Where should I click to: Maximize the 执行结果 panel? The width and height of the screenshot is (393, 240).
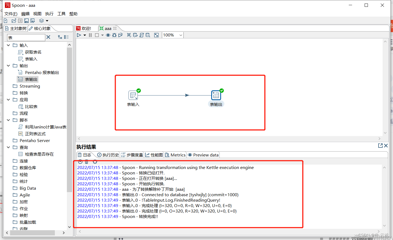(x=380, y=146)
